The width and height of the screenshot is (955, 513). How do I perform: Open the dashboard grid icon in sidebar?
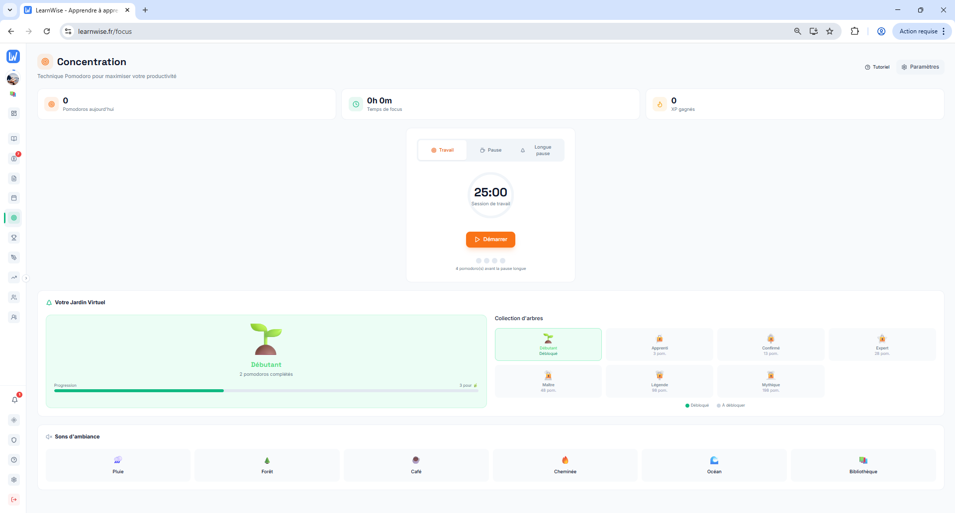[x=13, y=113]
